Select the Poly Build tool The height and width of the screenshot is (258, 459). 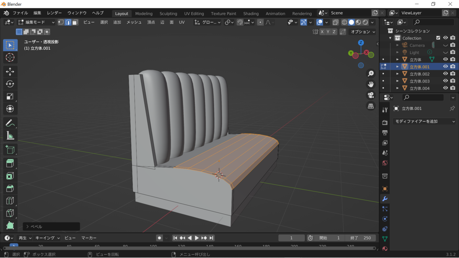(x=10, y=226)
